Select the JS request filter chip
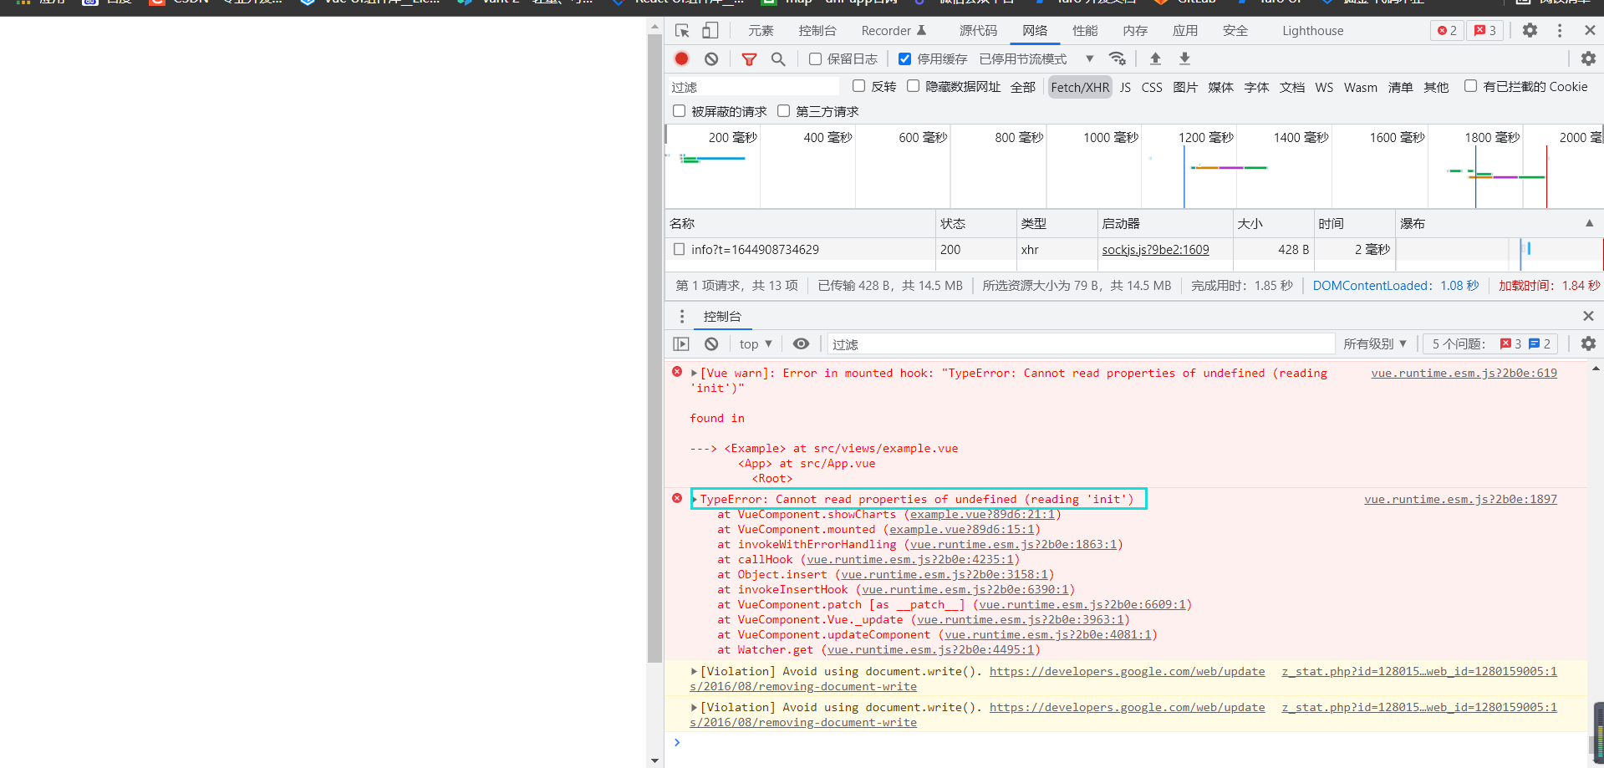 coord(1125,86)
